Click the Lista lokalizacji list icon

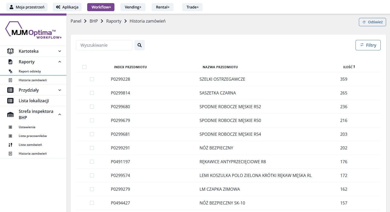tap(10, 101)
